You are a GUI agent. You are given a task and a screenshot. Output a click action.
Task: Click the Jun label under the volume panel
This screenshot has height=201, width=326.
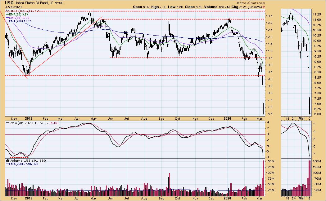pos(111,198)
